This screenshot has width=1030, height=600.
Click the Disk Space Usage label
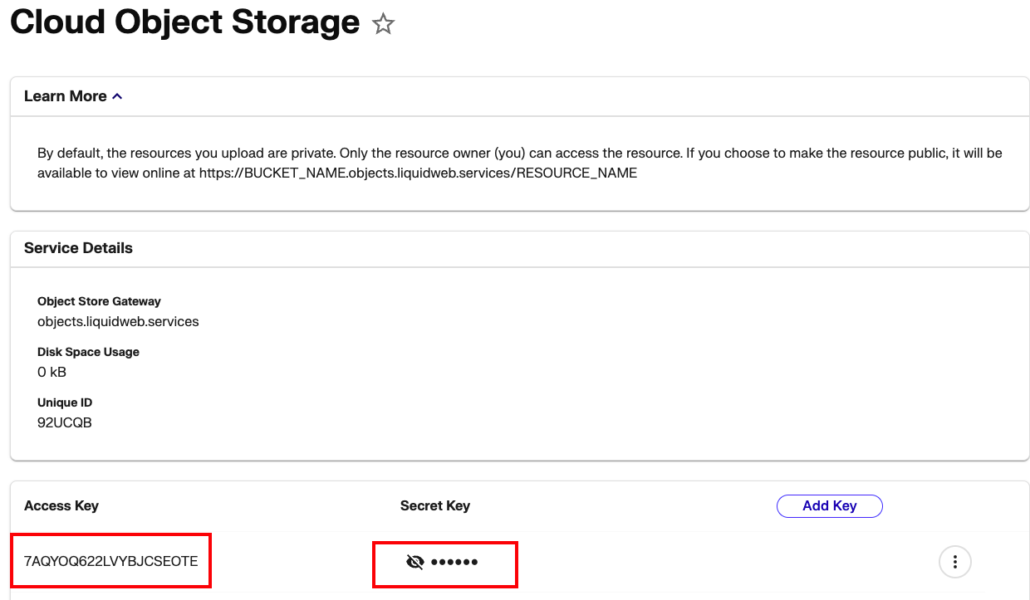[x=88, y=352]
